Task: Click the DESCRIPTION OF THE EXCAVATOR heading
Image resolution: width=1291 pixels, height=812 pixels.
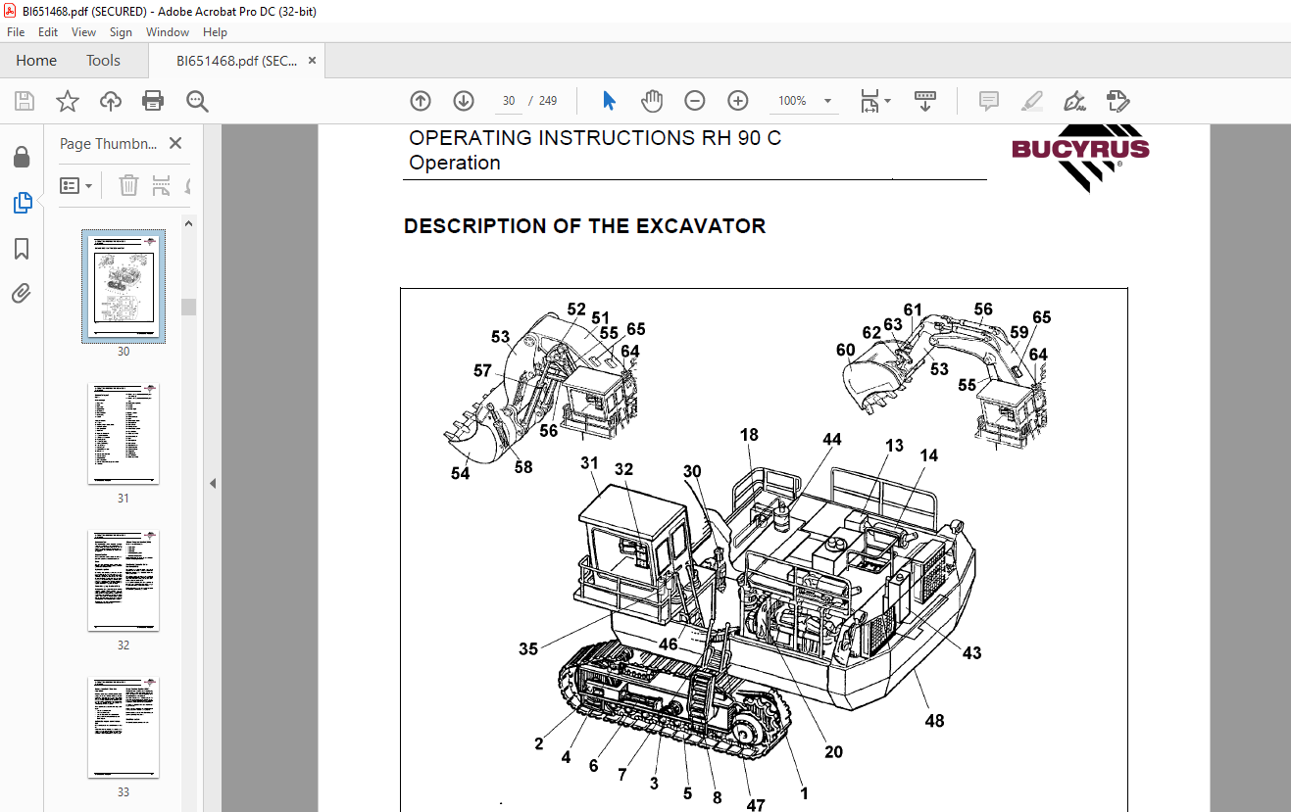Action: pyautogui.click(x=584, y=226)
